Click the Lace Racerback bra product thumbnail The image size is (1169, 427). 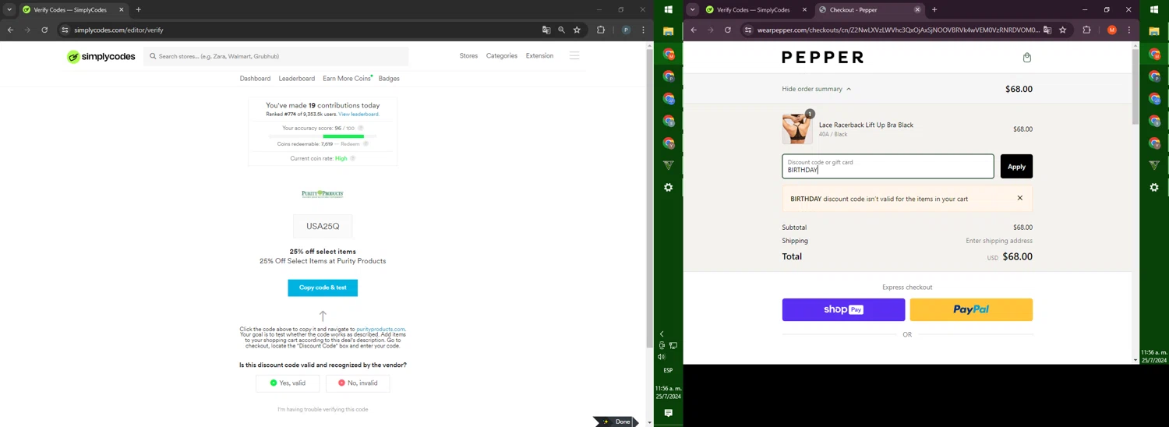point(797,129)
